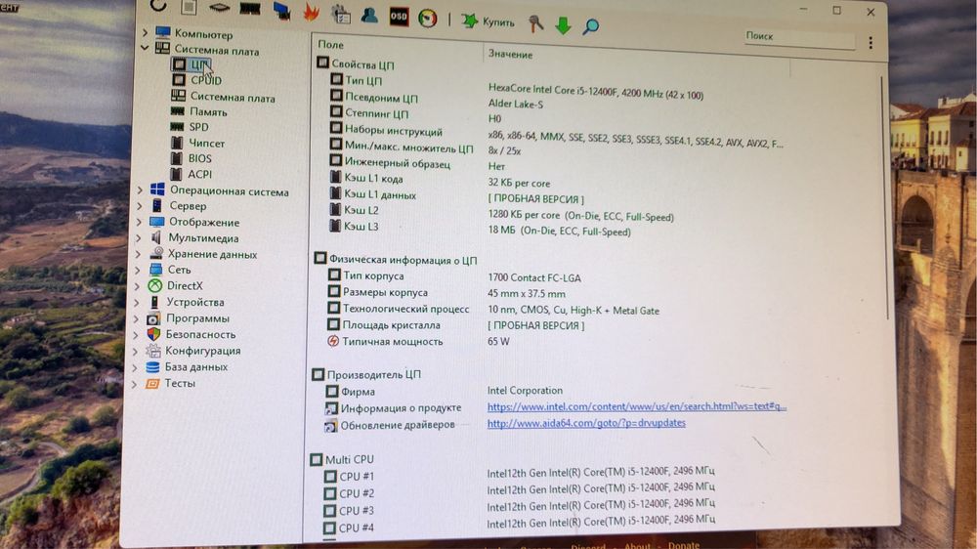Expand the Сеть node arrow

[137, 270]
